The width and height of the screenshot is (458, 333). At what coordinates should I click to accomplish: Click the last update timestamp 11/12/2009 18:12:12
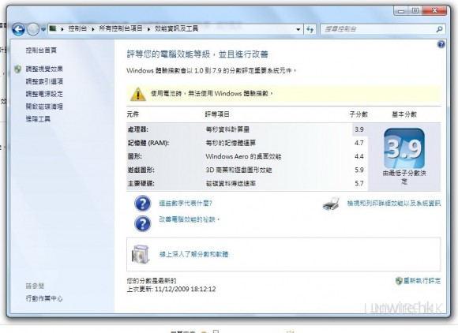pyautogui.click(x=186, y=290)
